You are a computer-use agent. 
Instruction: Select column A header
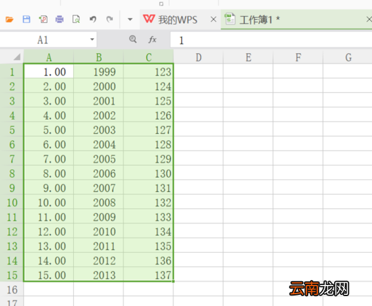click(48, 57)
